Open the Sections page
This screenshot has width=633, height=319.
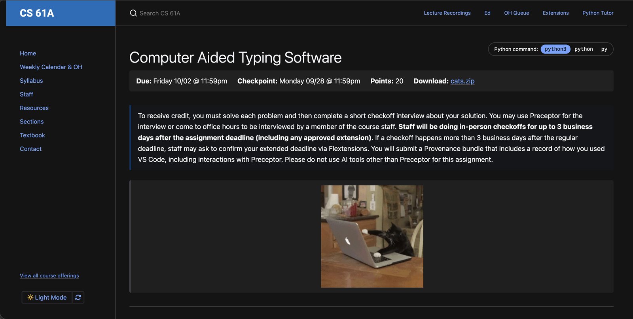point(32,122)
